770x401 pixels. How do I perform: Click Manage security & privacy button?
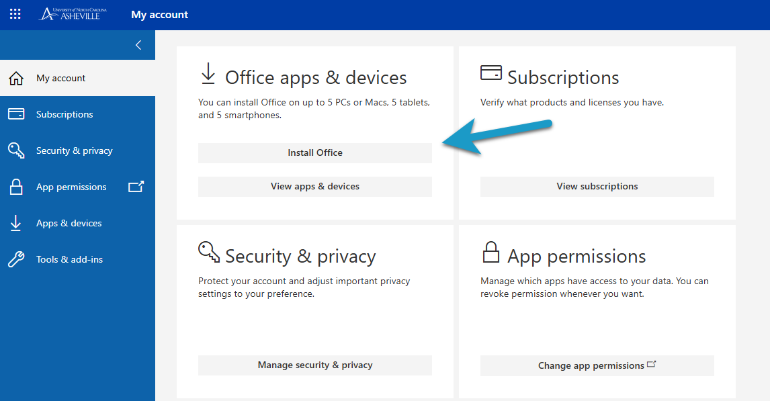314,365
